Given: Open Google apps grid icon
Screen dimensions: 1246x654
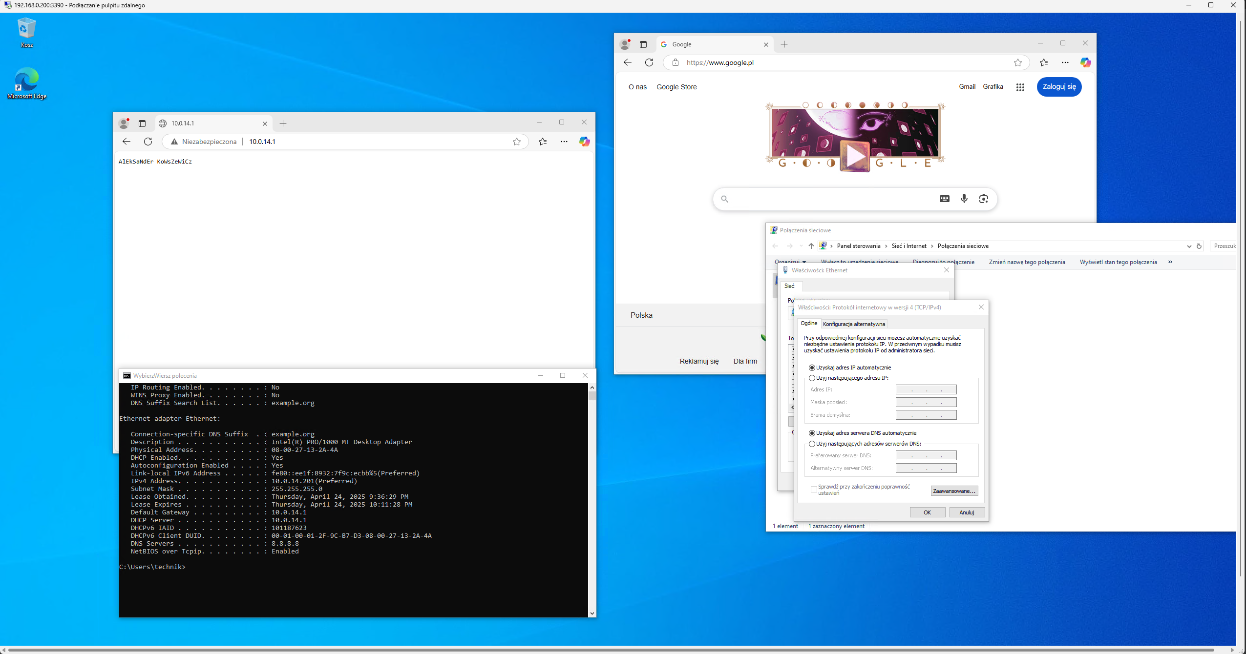Looking at the screenshot, I should pyautogui.click(x=1020, y=87).
